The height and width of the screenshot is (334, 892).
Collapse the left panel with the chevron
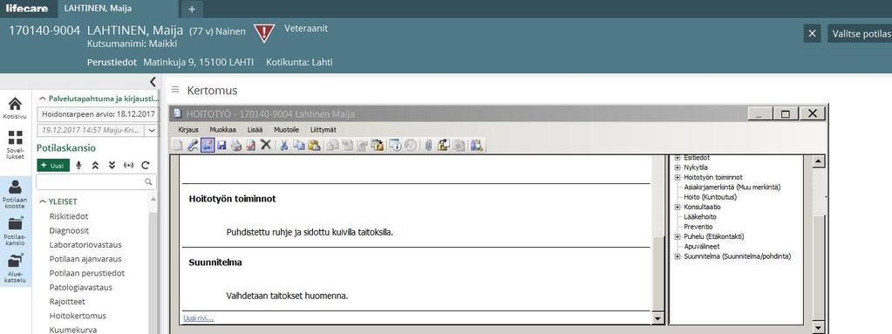click(x=152, y=82)
